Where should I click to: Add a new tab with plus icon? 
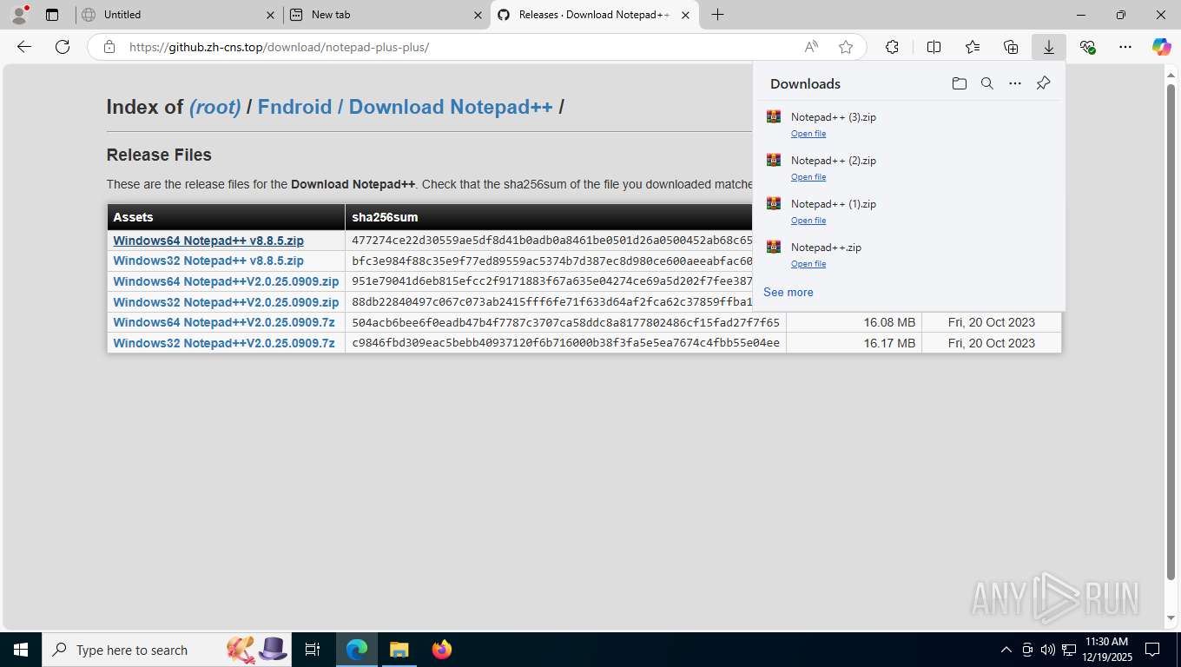(717, 15)
